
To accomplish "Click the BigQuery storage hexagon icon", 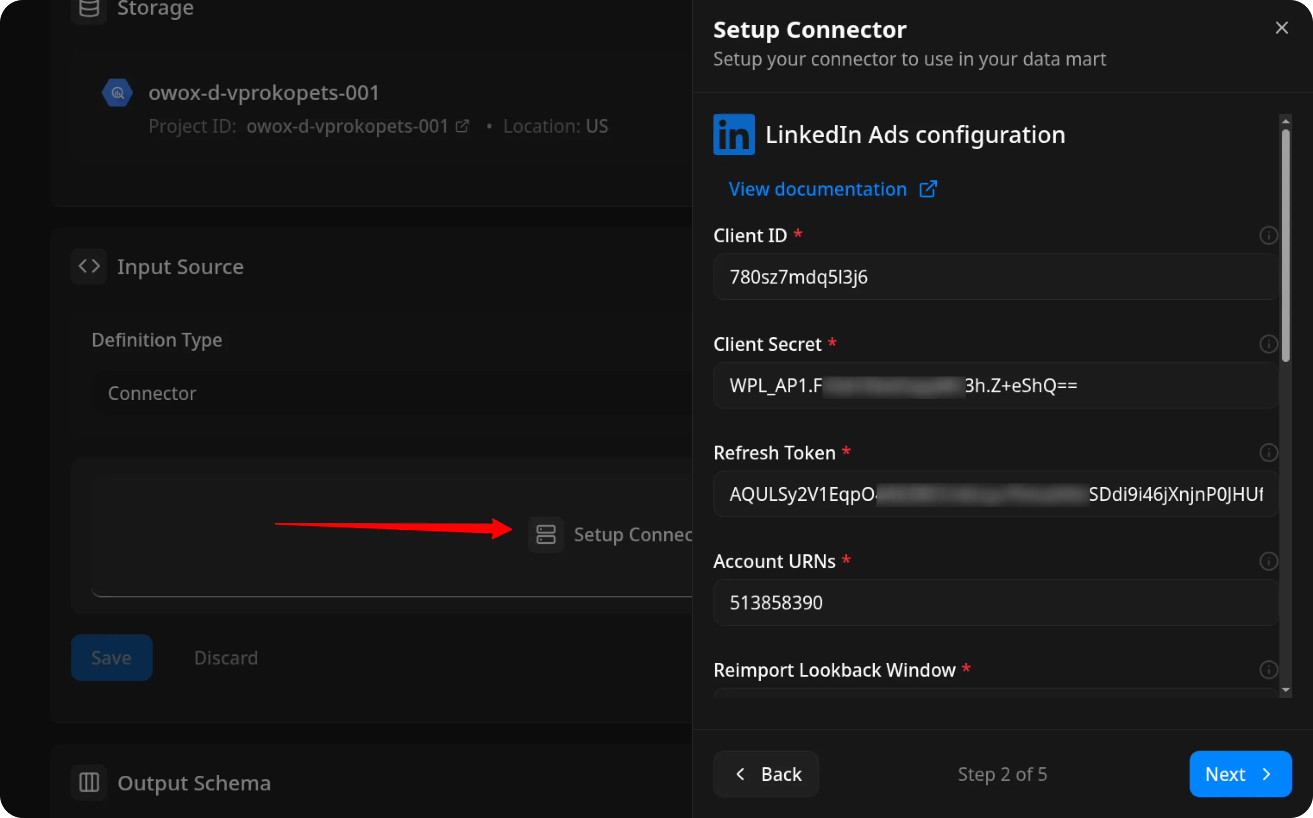I will click(x=117, y=93).
